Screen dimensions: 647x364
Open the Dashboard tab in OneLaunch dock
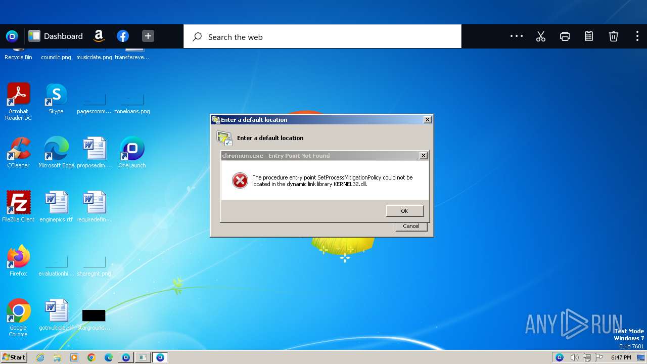coord(56,36)
